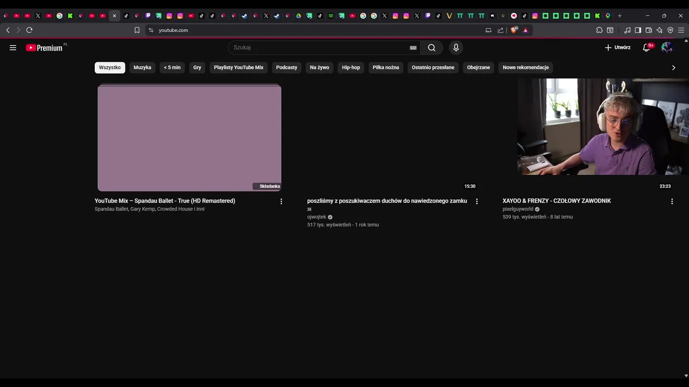Open the 15:30 haunted castle video thumbnail

pyautogui.click(x=393, y=138)
